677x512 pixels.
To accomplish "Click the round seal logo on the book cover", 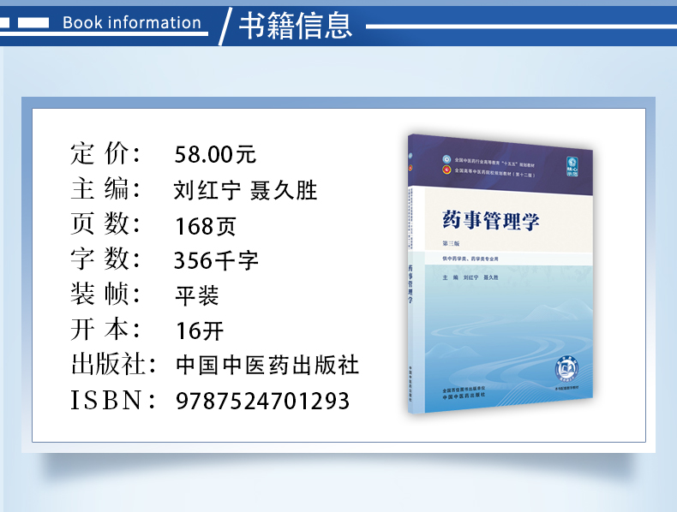I will point(566,370).
